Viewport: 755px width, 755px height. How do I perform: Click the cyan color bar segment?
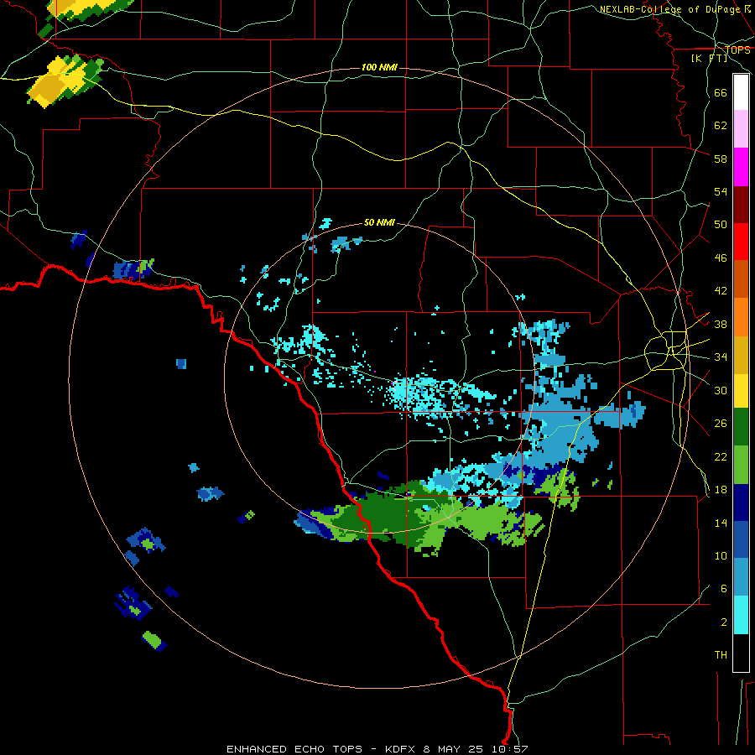[741, 615]
